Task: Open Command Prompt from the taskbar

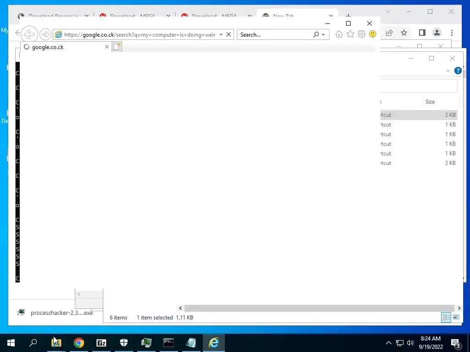Action: (168, 343)
